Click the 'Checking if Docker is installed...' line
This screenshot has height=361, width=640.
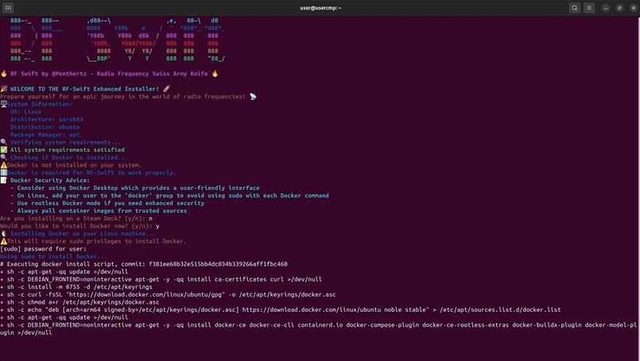pyautogui.click(x=64, y=157)
